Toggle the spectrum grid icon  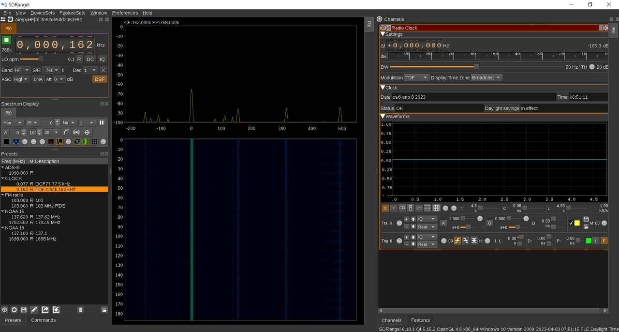(94, 142)
